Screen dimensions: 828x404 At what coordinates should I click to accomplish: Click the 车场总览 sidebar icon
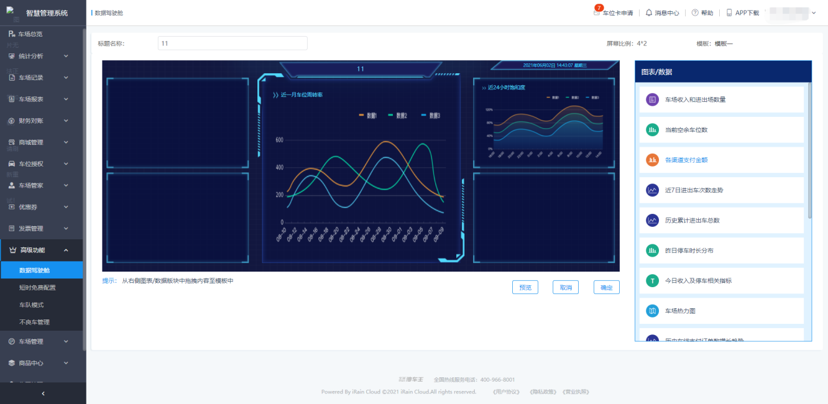tap(11, 34)
